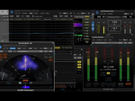The image size is (135, 101).
Task: Click the link icon in AES Streaming plugin
Action: click(132, 14)
